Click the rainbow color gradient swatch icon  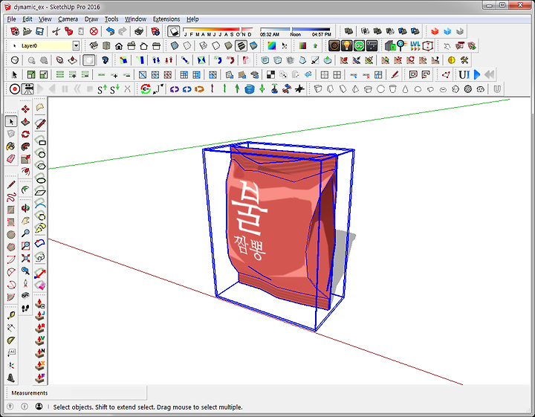(272, 46)
